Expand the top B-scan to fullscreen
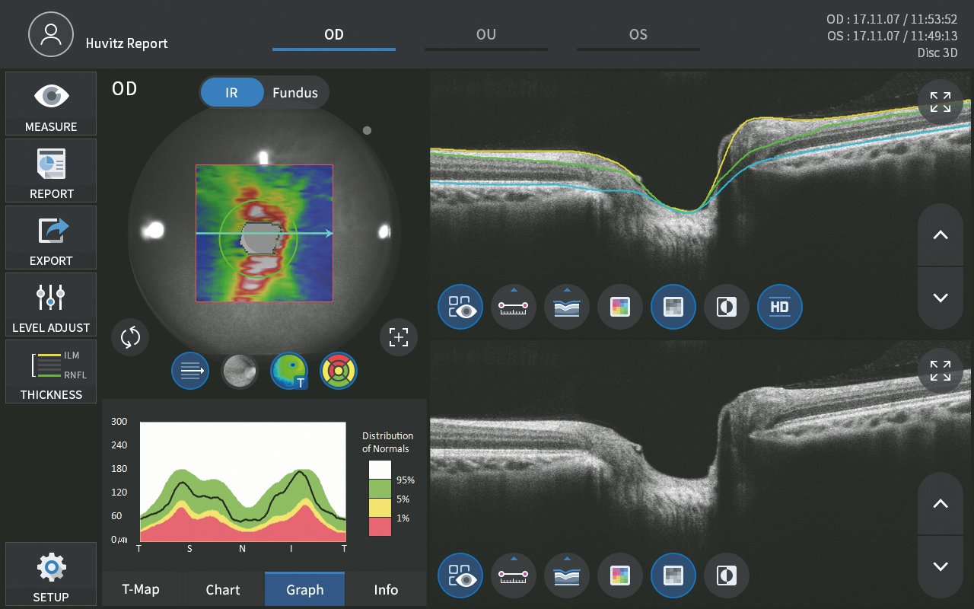The height and width of the screenshot is (609, 974). (x=941, y=102)
